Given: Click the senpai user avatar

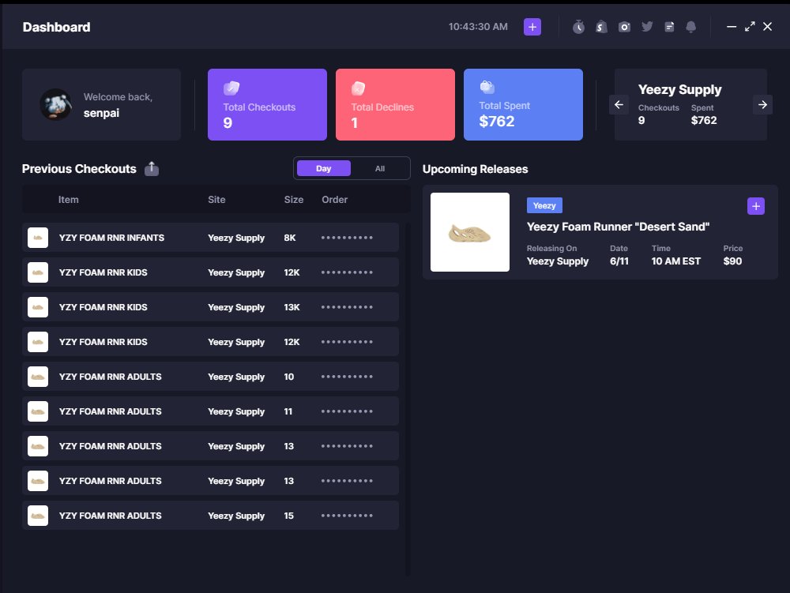Looking at the screenshot, I should point(56,105).
